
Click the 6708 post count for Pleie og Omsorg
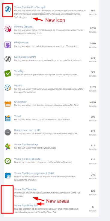93,28
